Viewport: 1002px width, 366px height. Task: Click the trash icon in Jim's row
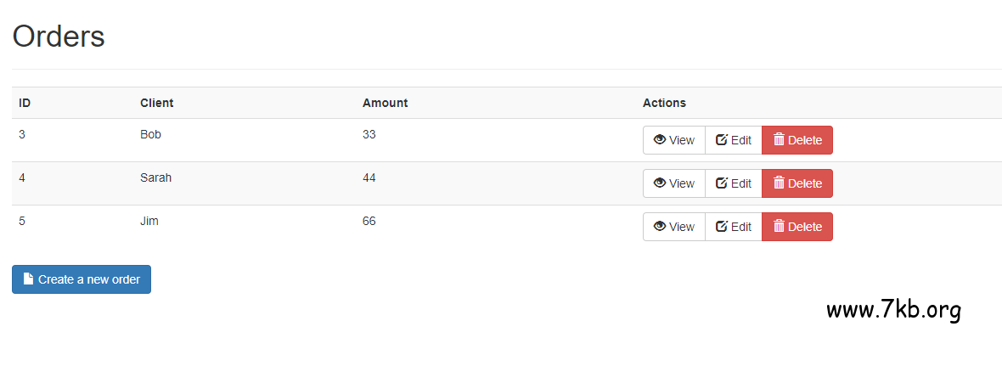[x=779, y=227]
